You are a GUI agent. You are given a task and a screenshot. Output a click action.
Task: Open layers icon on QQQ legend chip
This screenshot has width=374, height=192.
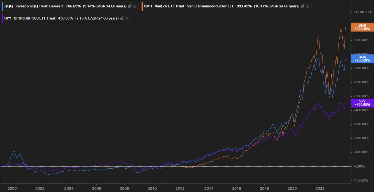point(129,6)
